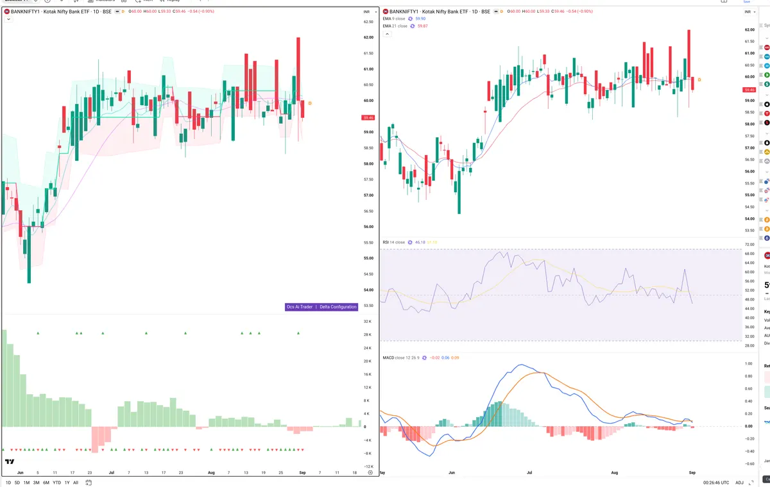Click the orange D marker on right chart
Viewport: 770px width, 487px height.
pyautogui.click(x=699, y=79)
